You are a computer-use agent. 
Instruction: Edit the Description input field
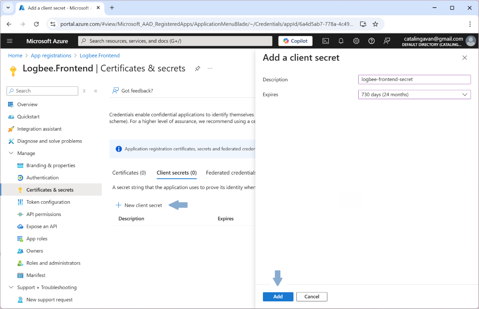point(414,79)
